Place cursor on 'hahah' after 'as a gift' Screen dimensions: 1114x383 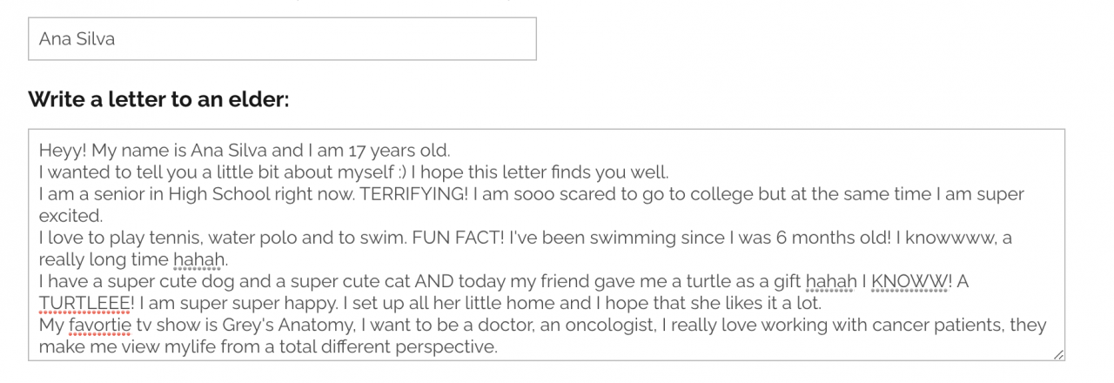(831, 282)
